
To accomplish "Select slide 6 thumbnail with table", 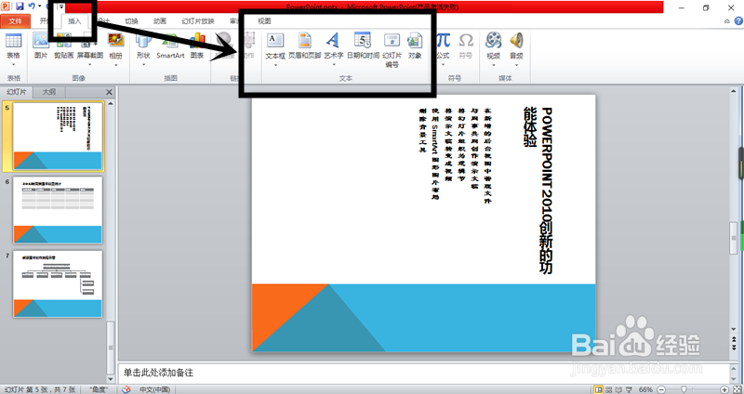I will tap(58, 210).
